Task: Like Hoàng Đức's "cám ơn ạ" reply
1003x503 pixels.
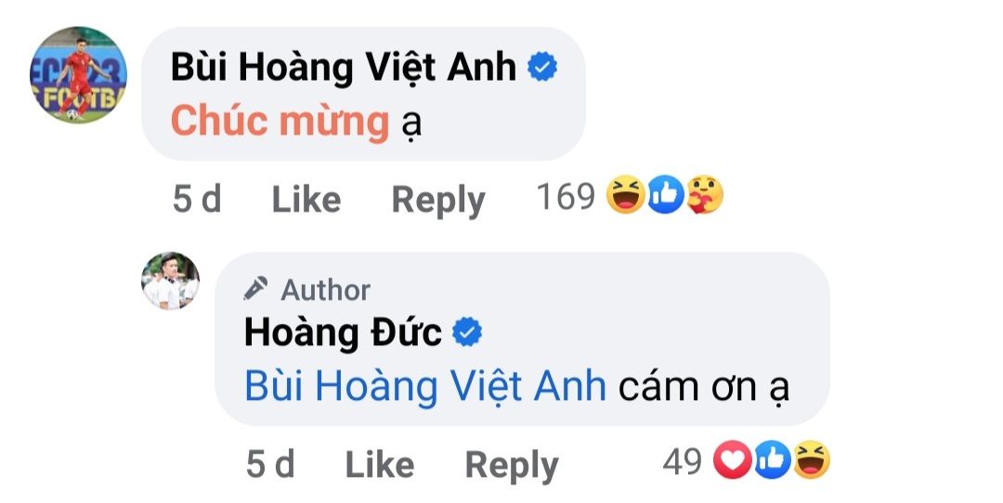Action: click(x=379, y=464)
